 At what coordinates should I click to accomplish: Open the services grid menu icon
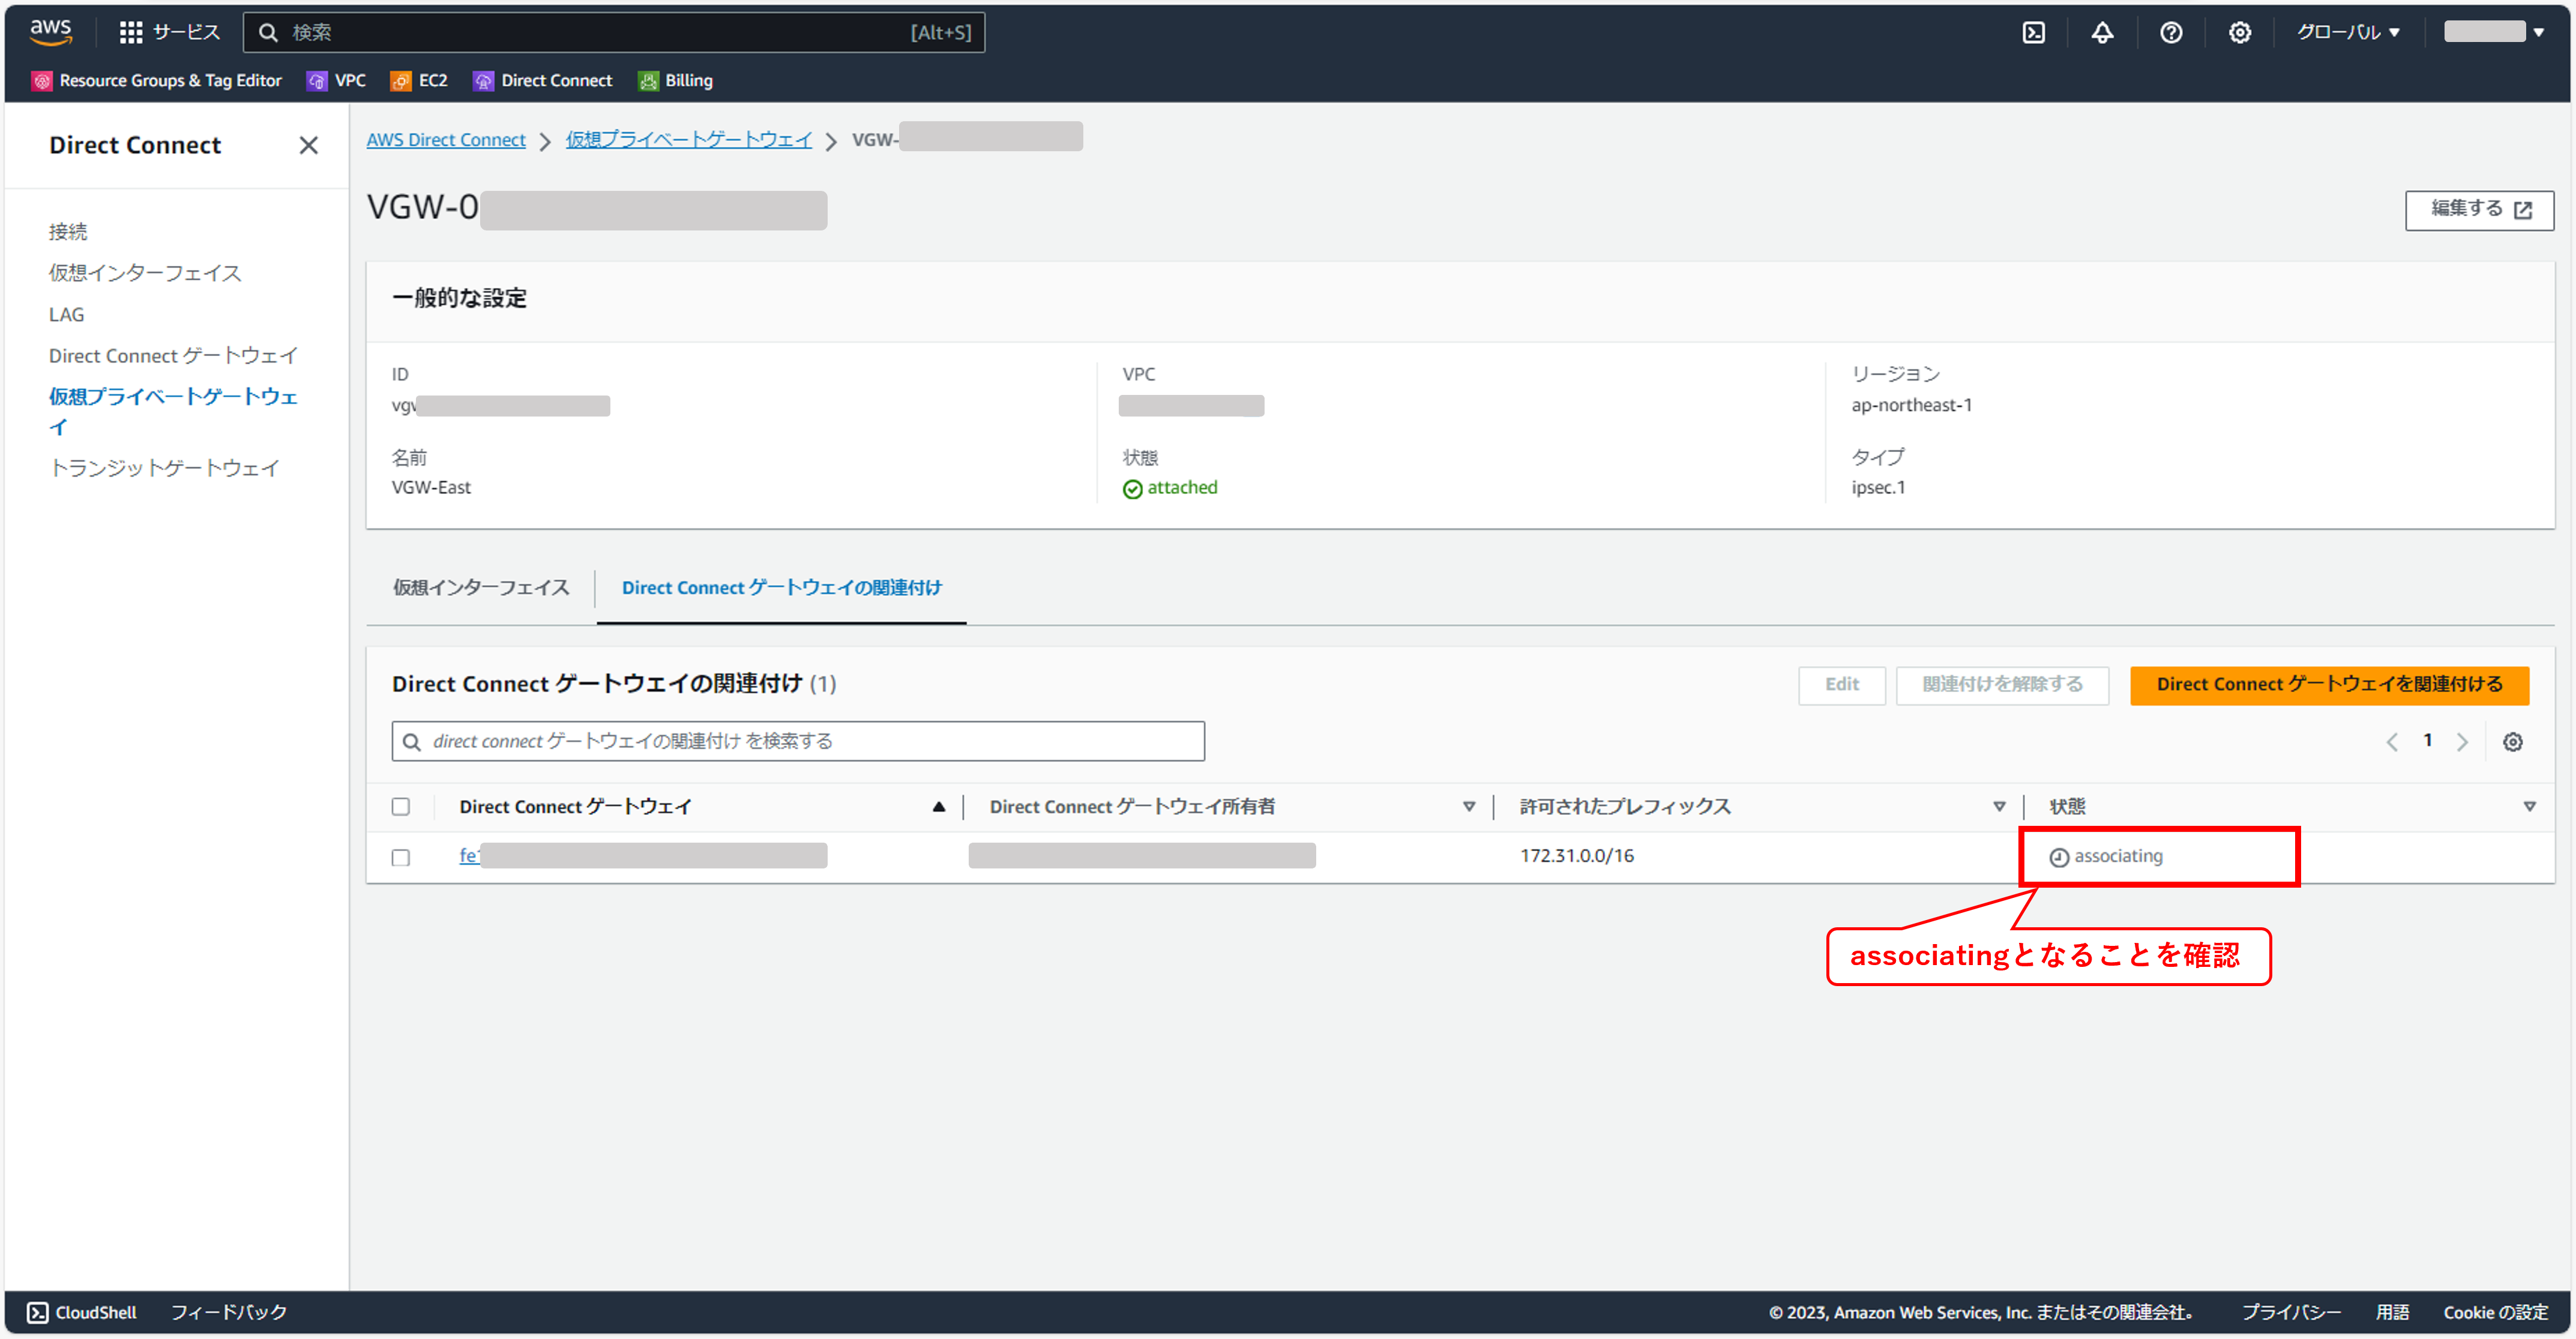click(130, 32)
